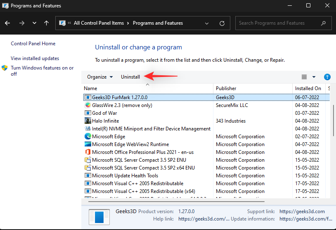
Task: Click Uninstall in the toolbar
Action: (130, 77)
